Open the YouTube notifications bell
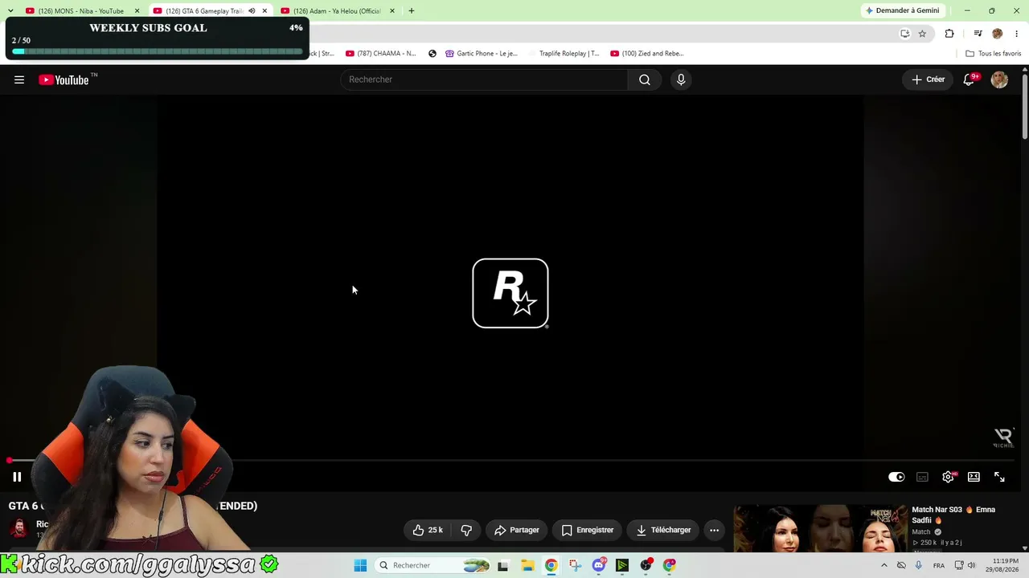The height and width of the screenshot is (578, 1029). 970,79
